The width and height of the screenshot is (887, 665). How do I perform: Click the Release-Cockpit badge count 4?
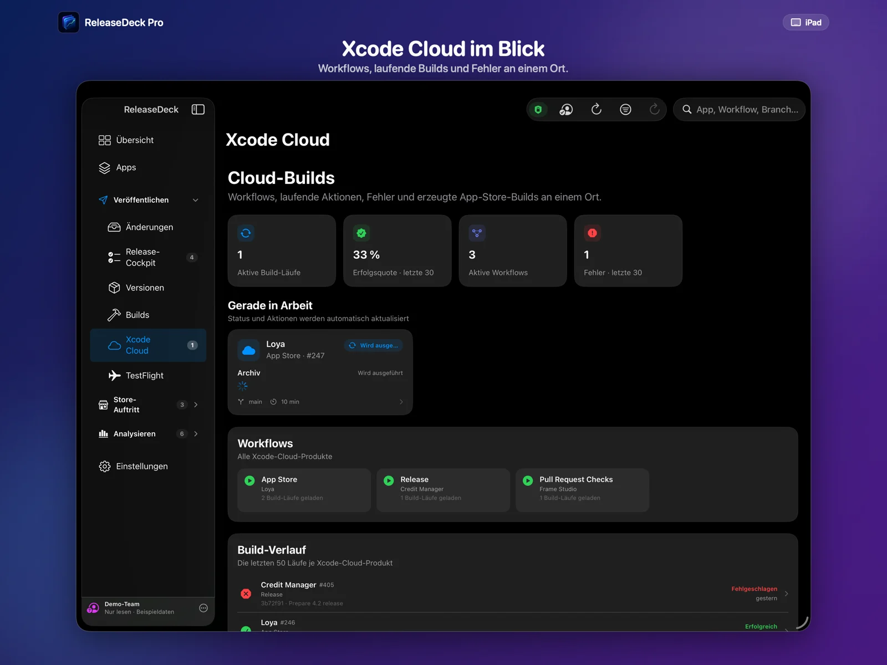(x=192, y=257)
